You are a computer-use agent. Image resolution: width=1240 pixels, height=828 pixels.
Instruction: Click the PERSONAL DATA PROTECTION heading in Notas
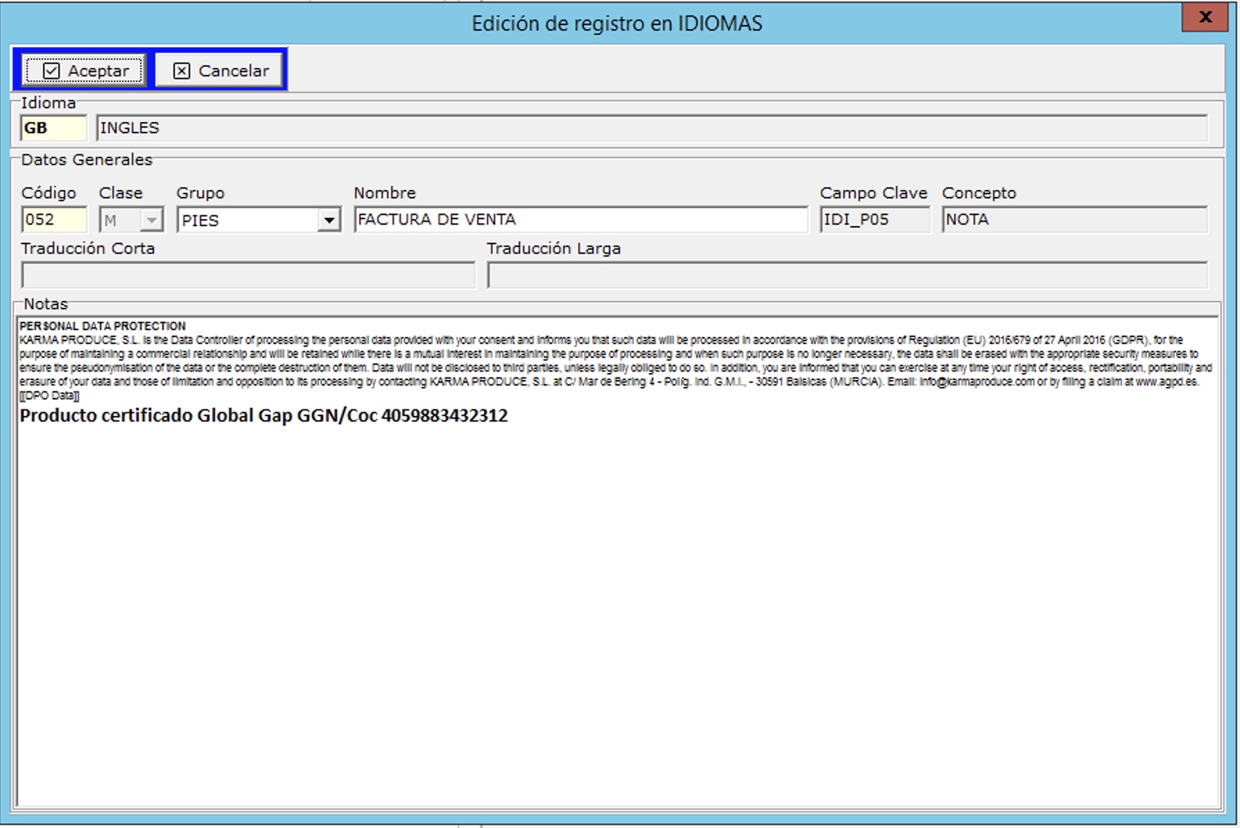[103, 326]
